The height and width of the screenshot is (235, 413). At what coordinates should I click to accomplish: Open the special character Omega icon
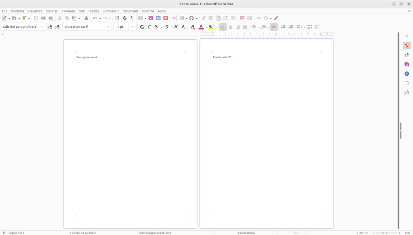[191, 18]
